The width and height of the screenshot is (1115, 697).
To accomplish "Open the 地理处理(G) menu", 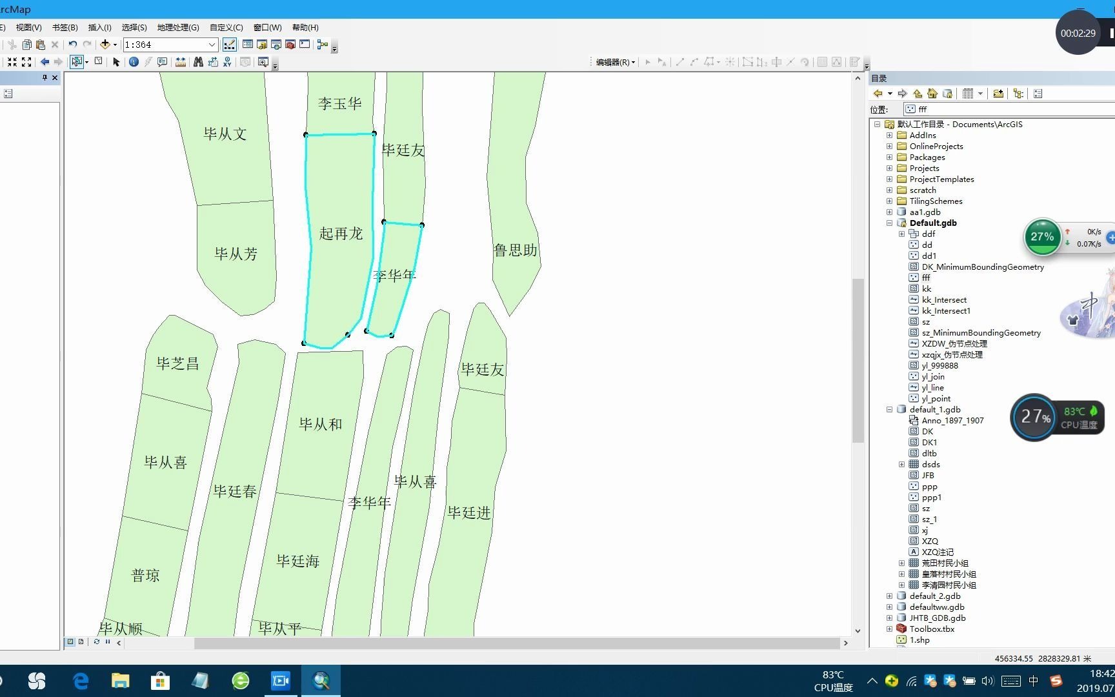I will pyautogui.click(x=178, y=27).
